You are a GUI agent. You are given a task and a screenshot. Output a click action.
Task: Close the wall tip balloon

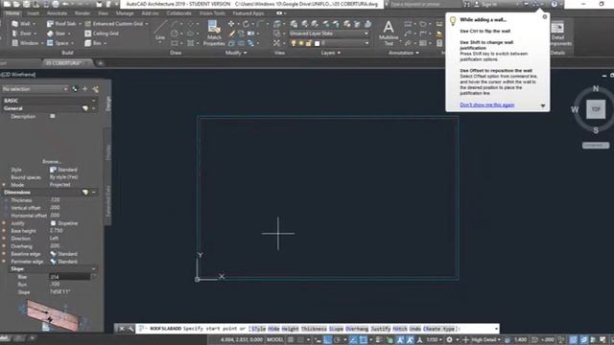pyautogui.click(x=545, y=17)
